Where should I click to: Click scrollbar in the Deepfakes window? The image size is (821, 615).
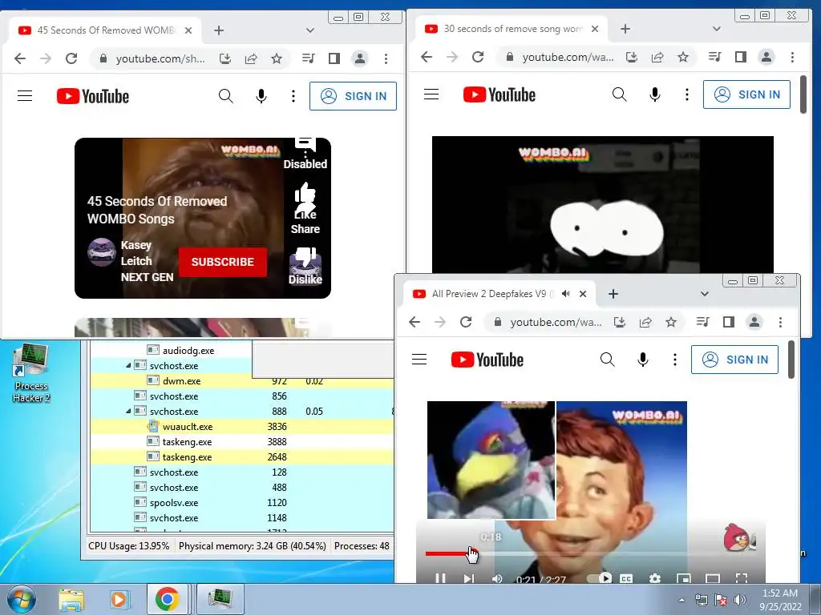click(791, 360)
